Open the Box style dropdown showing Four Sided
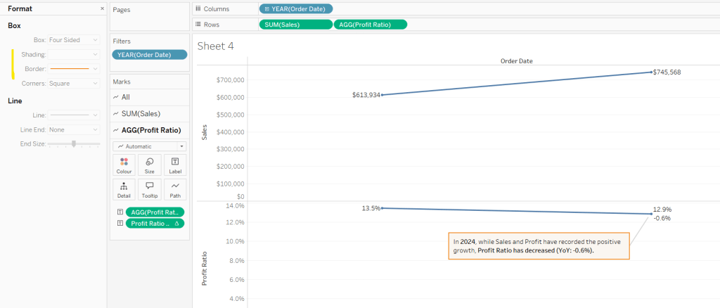Screen dimensions: 720x308 [x=74, y=40]
